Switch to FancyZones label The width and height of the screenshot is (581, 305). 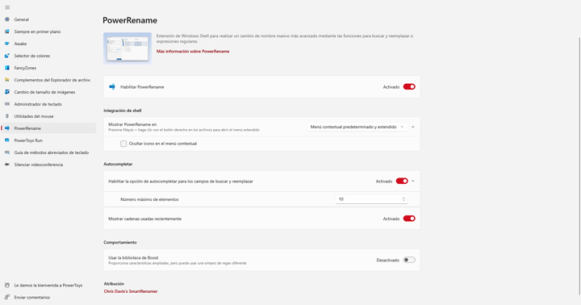pyautogui.click(x=25, y=68)
